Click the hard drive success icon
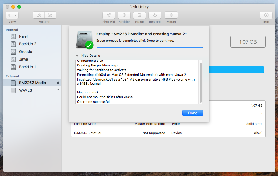Image resolution: width=278 pixels, height=176 pixels. (x=85, y=40)
